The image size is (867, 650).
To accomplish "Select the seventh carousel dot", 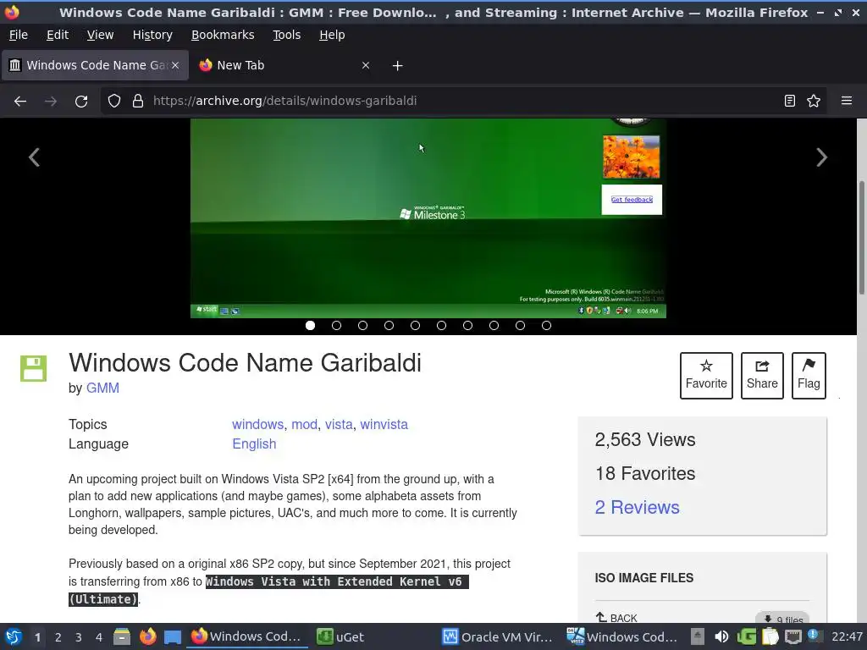I will 467,326.
